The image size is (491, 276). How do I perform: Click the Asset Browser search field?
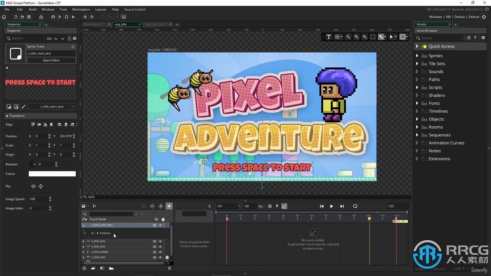(441, 38)
